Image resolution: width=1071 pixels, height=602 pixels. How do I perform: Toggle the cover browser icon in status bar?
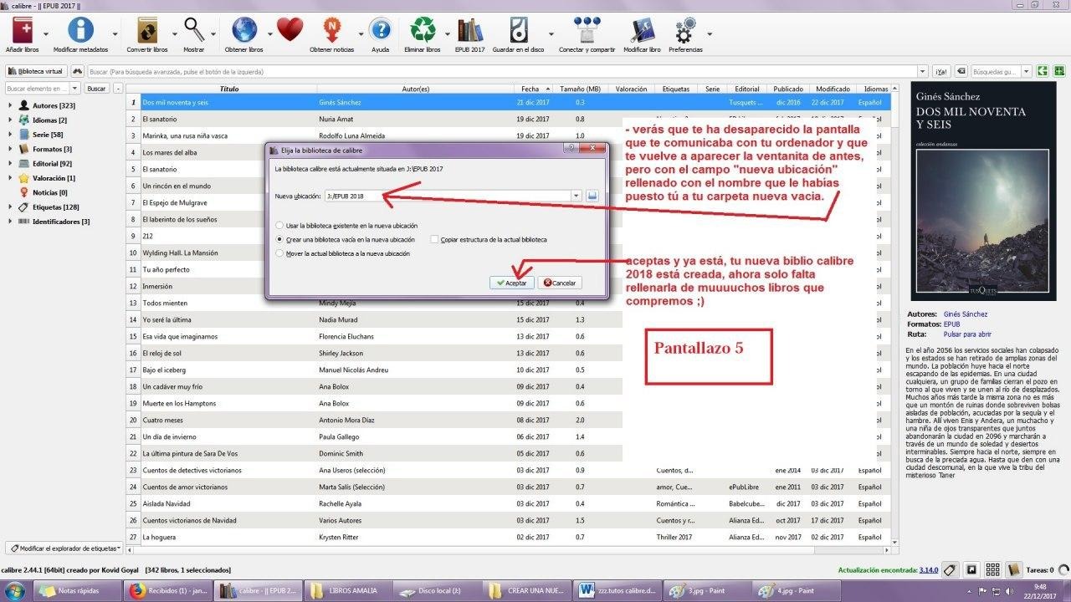[971, 570]
